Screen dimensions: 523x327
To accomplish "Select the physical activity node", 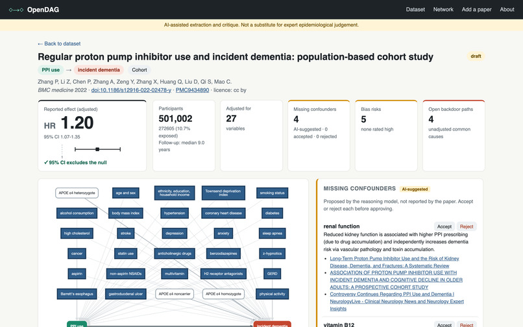I will tap(272, 294).
